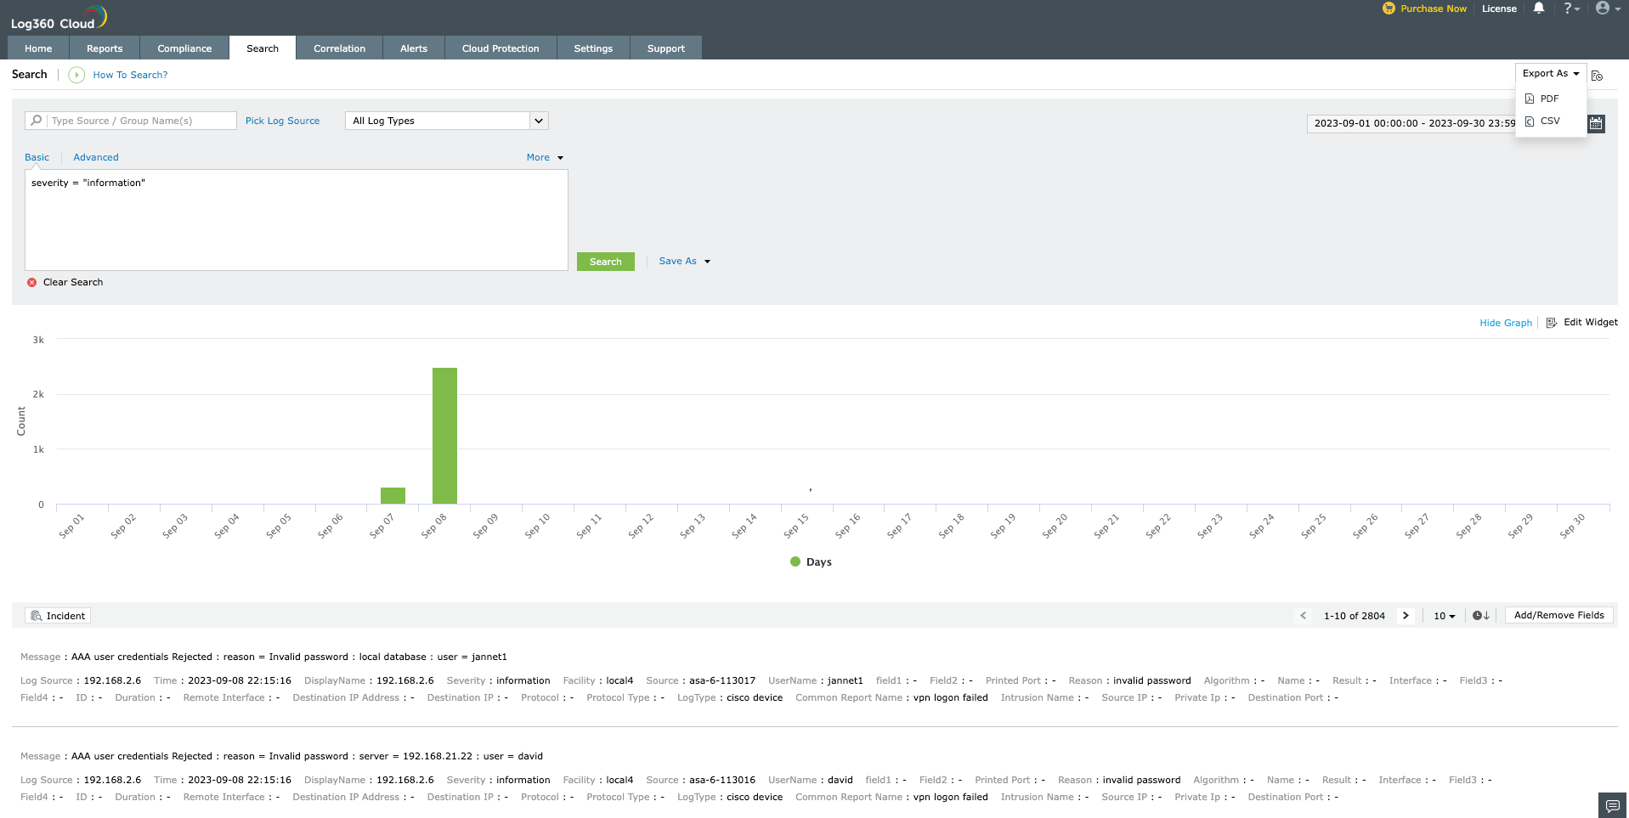Screen dimensions: 1629x818
Task: Switch to Advanced search mode
Action: tap(96, 158)
